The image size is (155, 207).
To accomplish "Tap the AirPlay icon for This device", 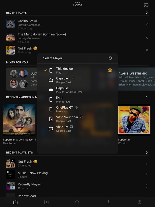I will click(110, 70).
